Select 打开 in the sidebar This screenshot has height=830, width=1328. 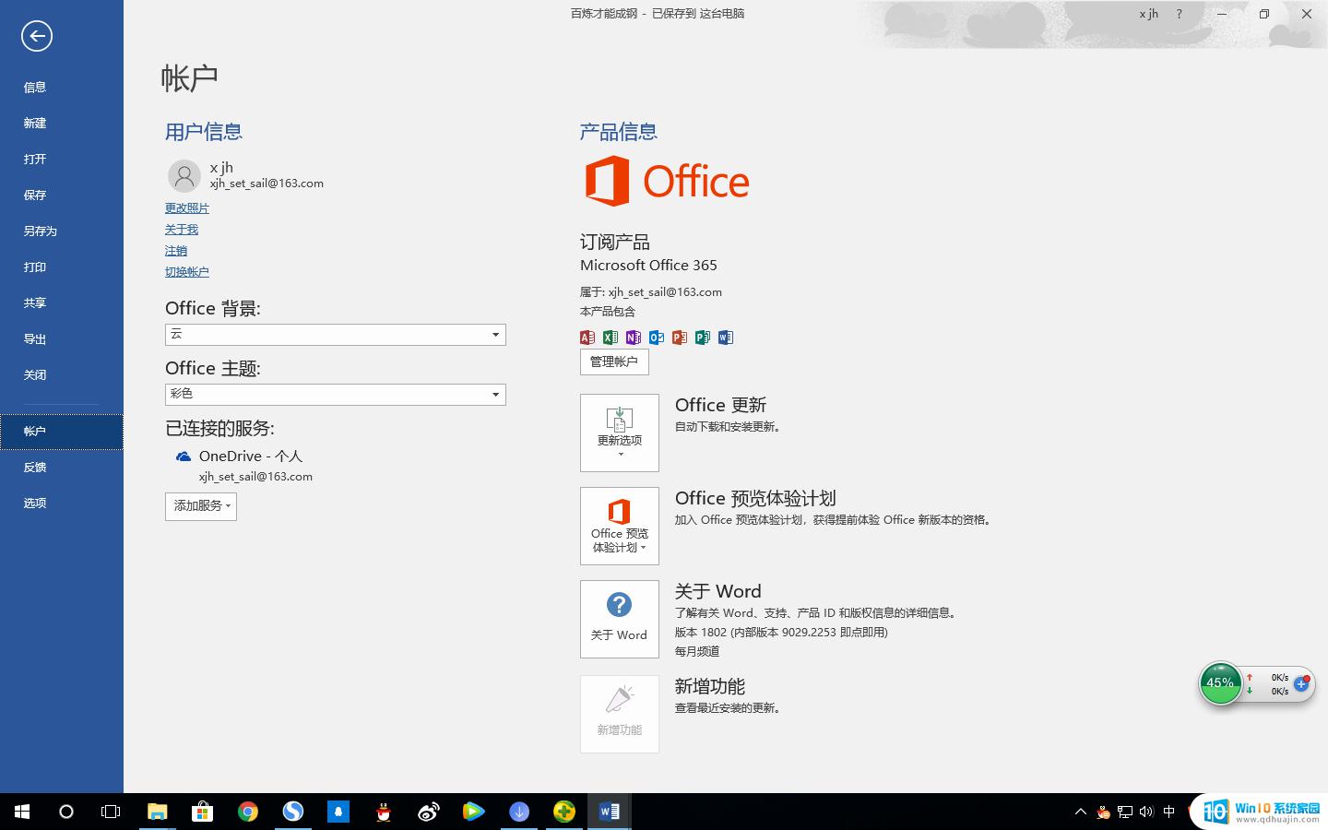click(62, 160)
